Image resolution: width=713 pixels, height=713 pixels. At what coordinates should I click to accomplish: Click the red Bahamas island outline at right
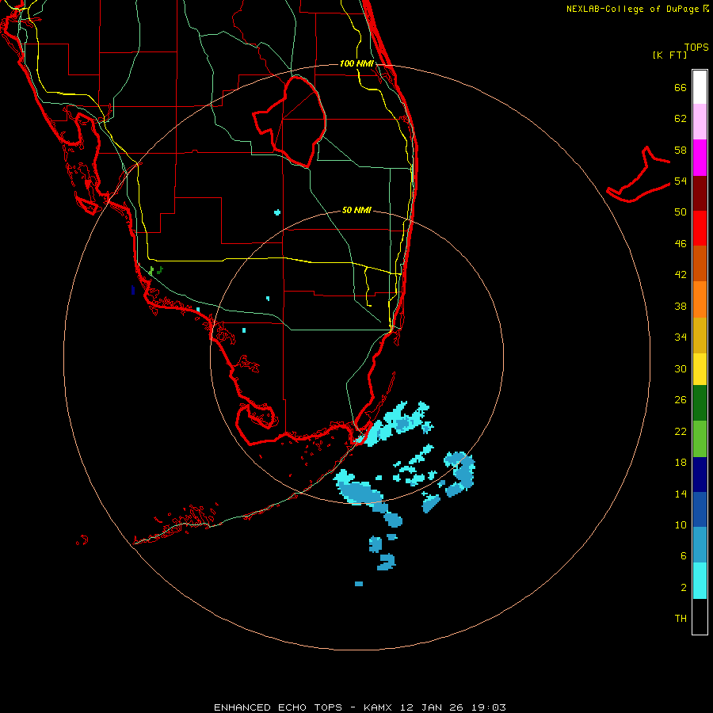(639, 174)
